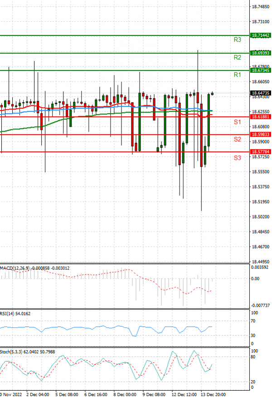Image resolution: width=272 pixels, height=397 pixels.
Task: Click the 13 Dec 20:00 time label
Action: point(213,394)
